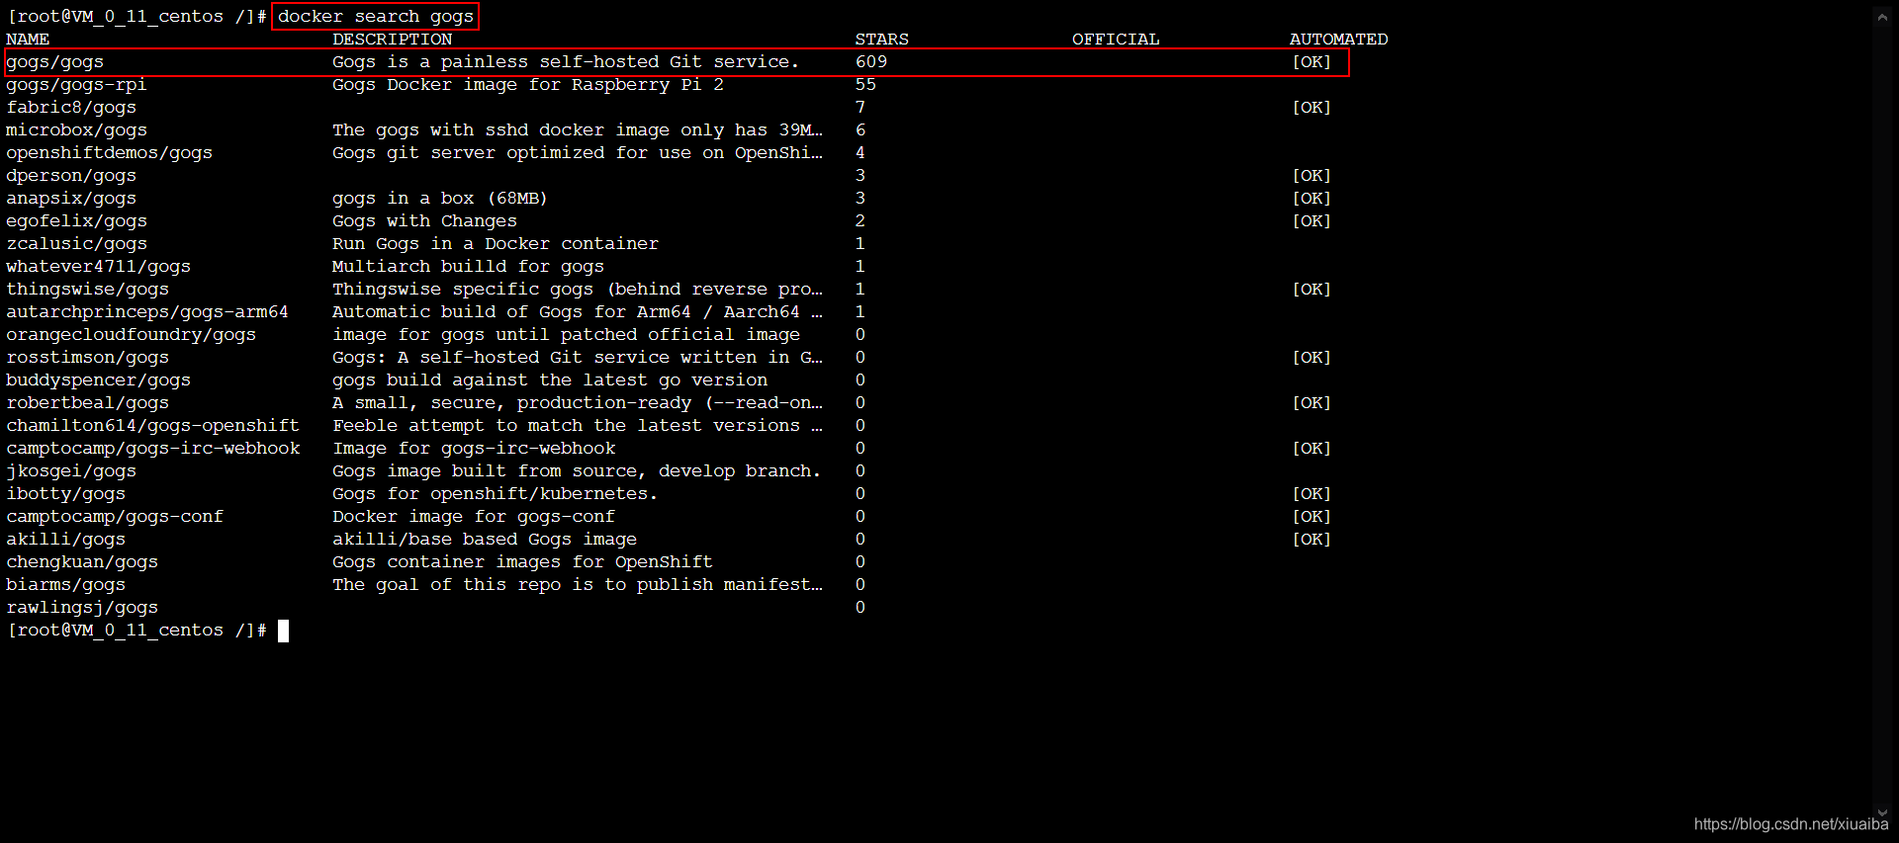
Task: Select the AUTOMATED column header
Action: (1338, 40)
